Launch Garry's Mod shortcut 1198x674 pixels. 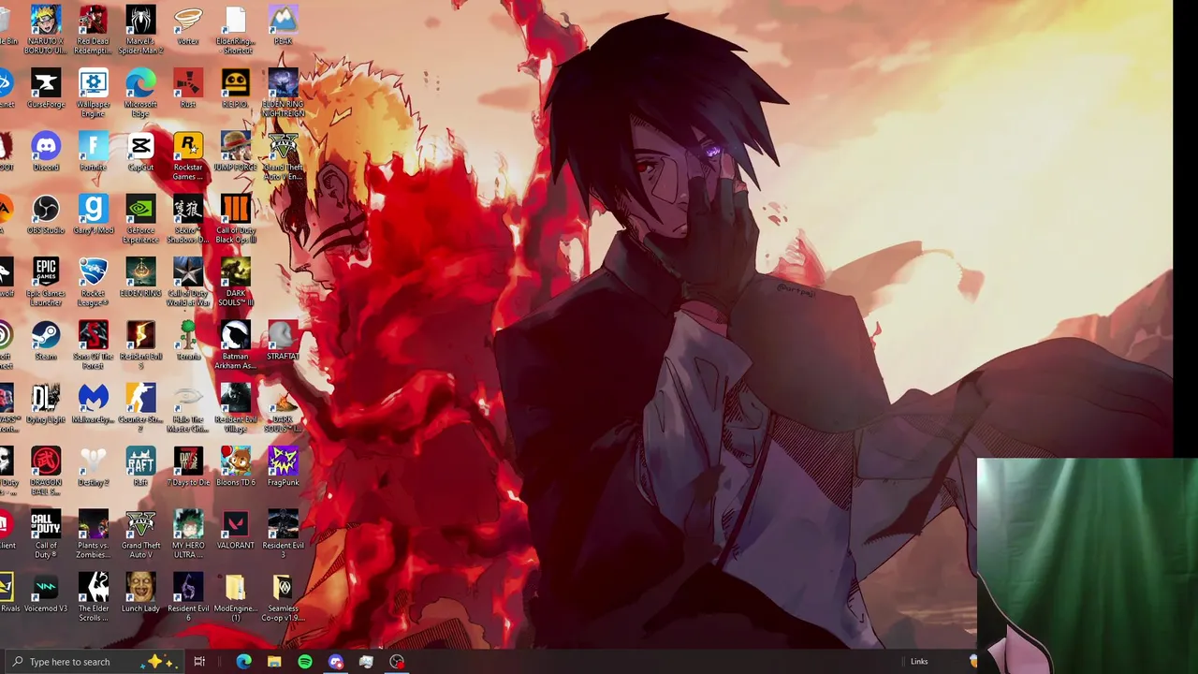tap(93, 214)
